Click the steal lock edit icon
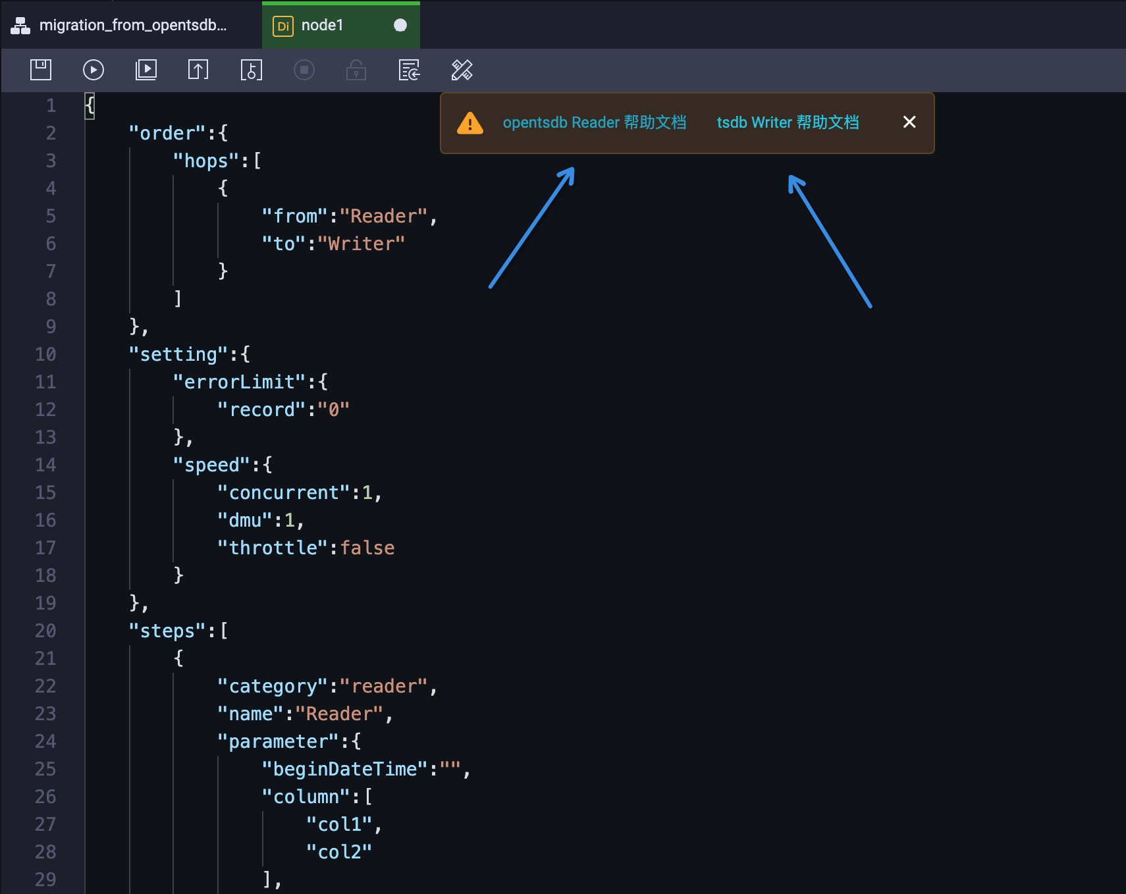 point(251,70)
